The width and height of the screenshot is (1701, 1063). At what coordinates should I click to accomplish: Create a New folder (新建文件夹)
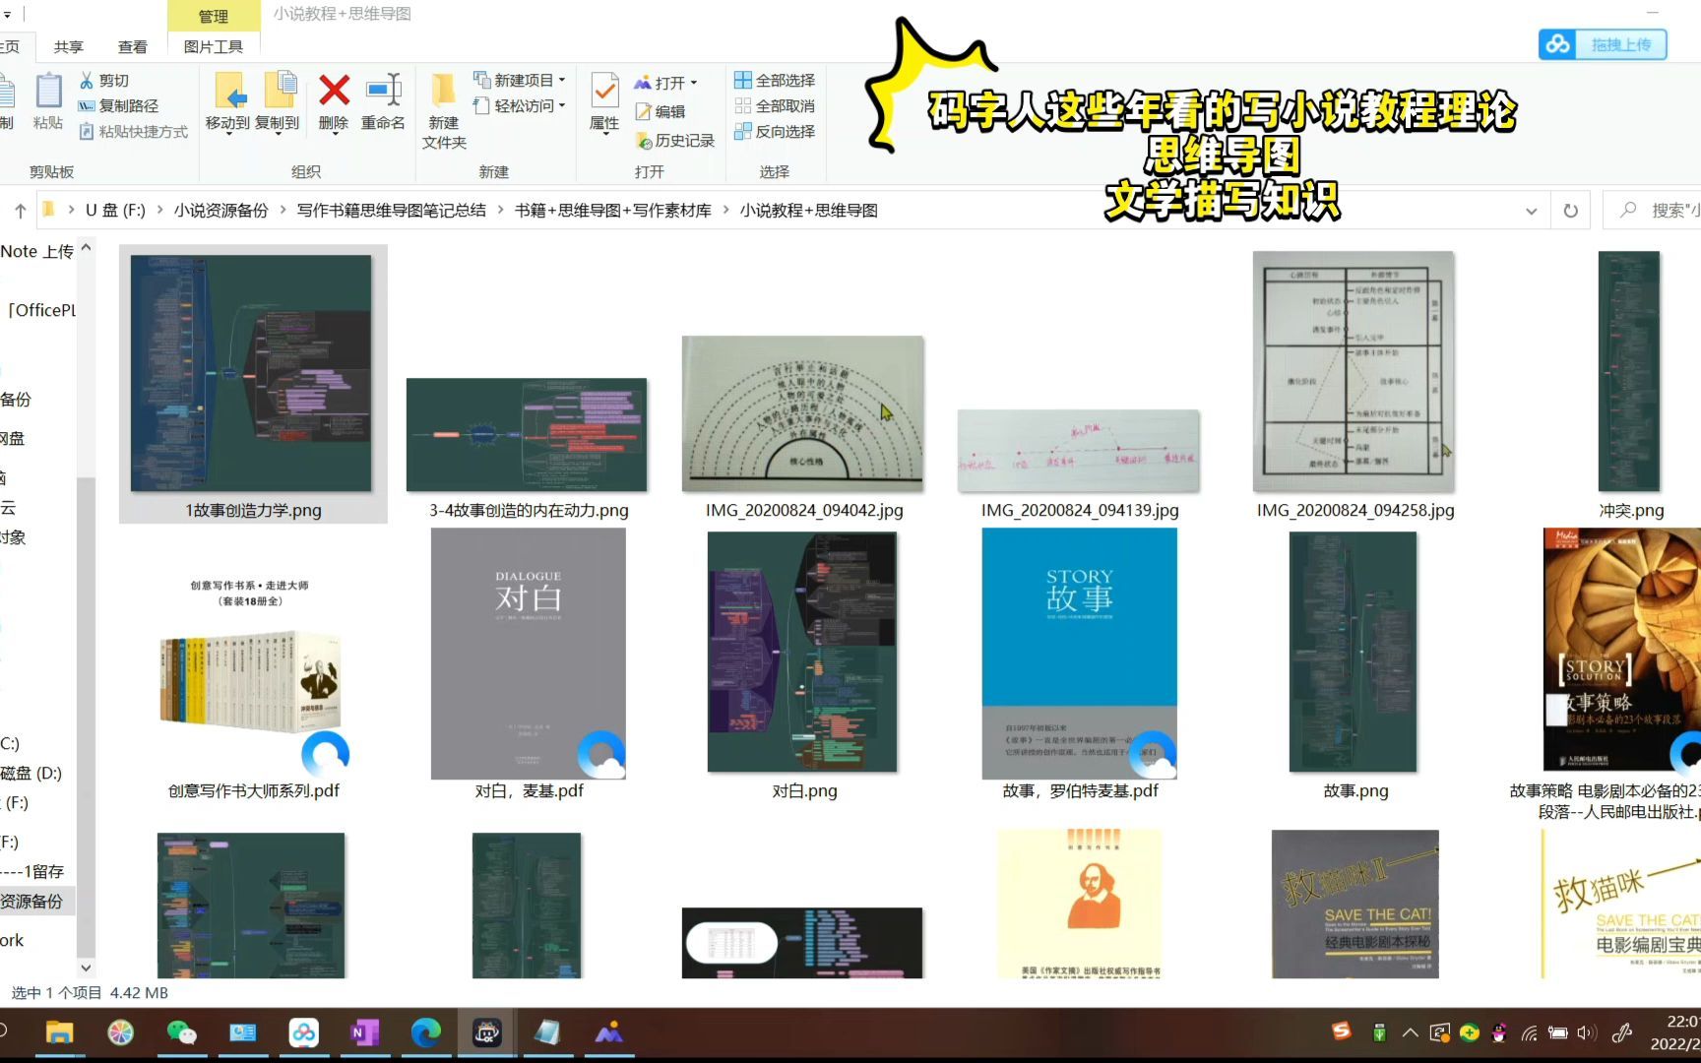point(444,111)
